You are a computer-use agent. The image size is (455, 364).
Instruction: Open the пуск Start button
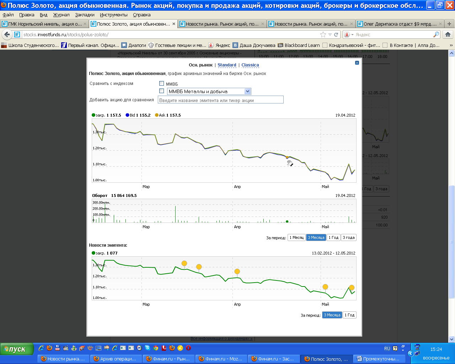[x=17, y=349]
